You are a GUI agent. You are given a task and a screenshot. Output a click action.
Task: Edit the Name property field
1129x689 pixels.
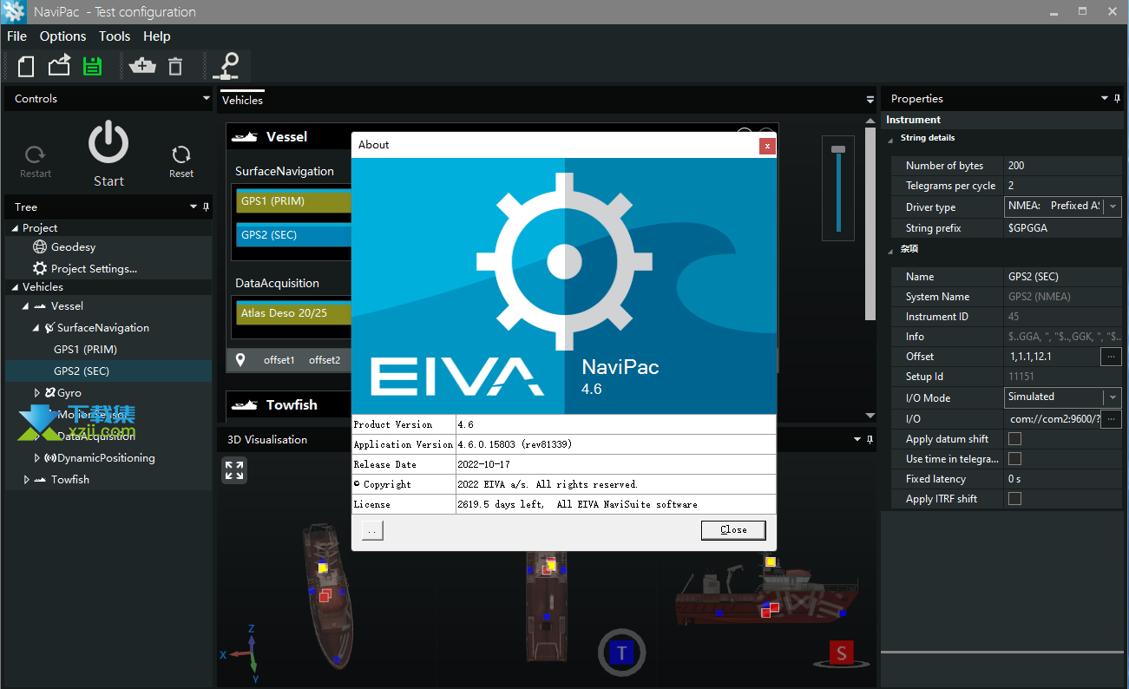tap(1063, 277)
